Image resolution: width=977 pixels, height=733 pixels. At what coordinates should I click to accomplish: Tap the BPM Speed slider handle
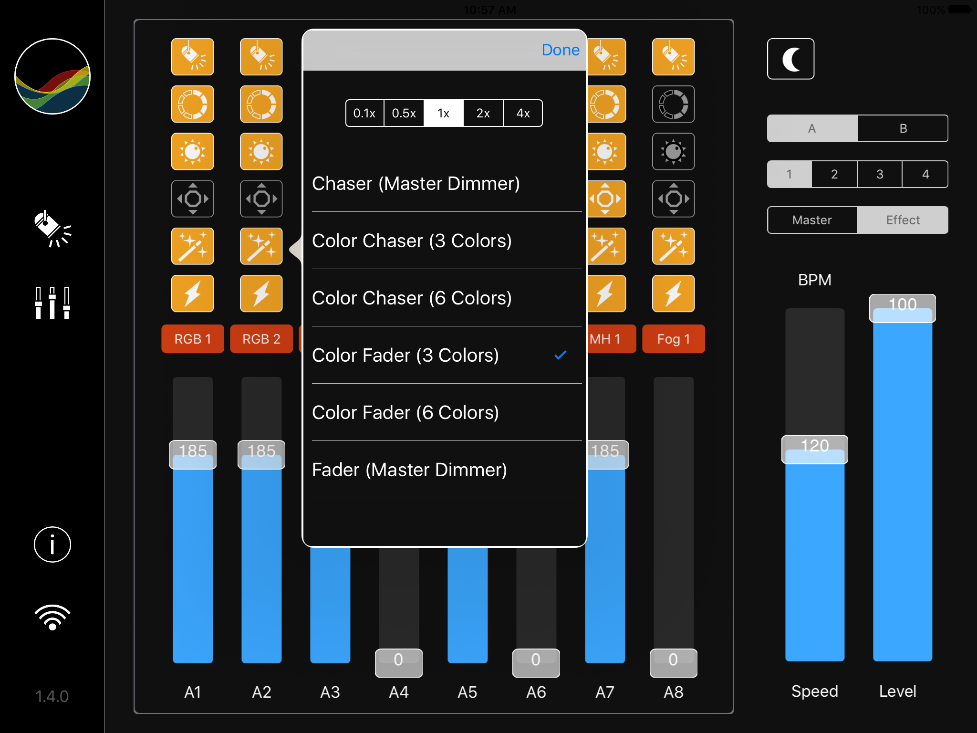(814, 450)
